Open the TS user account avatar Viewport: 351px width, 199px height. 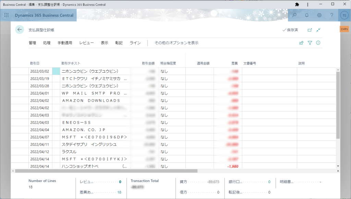click(x=344, y=15)
